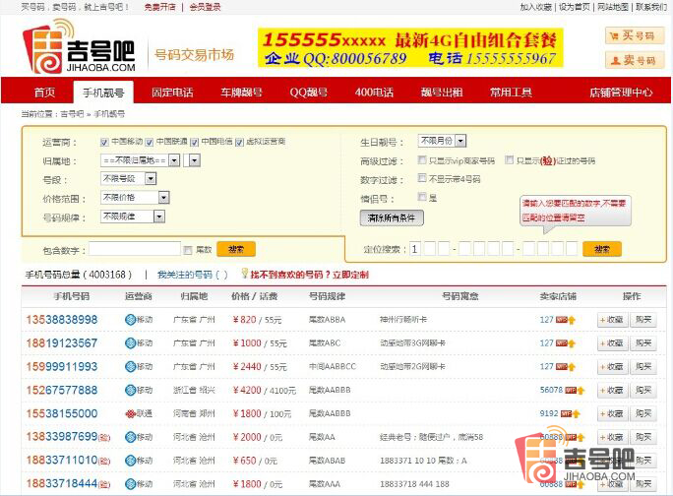Toggle the 不显示带4号码 checkbox

(422, 179)
